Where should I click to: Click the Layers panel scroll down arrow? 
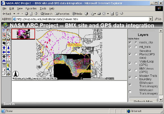tap(161, 100)
